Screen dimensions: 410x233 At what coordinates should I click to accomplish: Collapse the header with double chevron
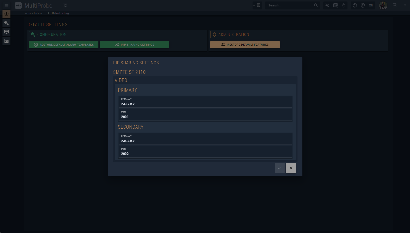pyautogui.click(x=405, y=5)
